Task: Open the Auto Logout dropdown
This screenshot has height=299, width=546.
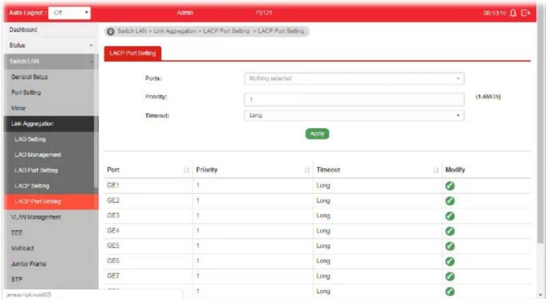Action: pos(69,13)
